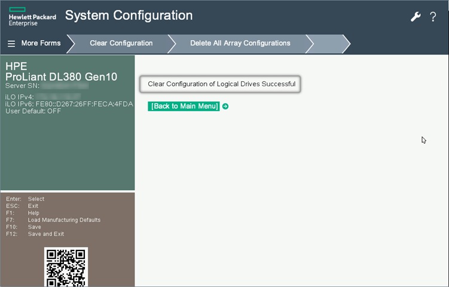
Task: Click the F12 Save and Exit hint
Action: pos(35,234)
